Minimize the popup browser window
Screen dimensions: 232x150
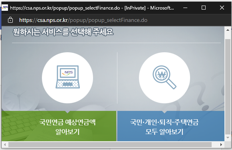[x=185, y=8]
